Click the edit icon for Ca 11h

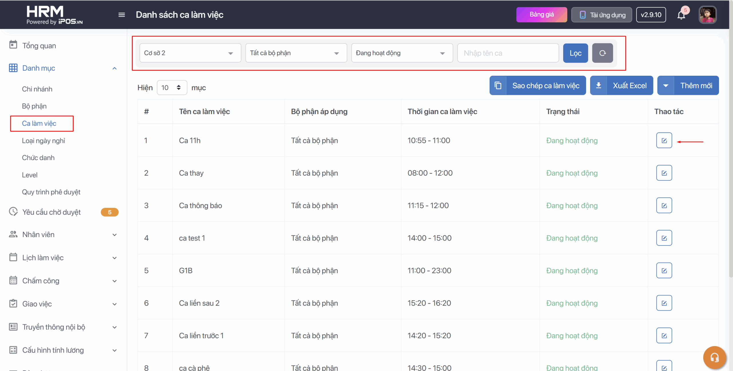(664, 140)
